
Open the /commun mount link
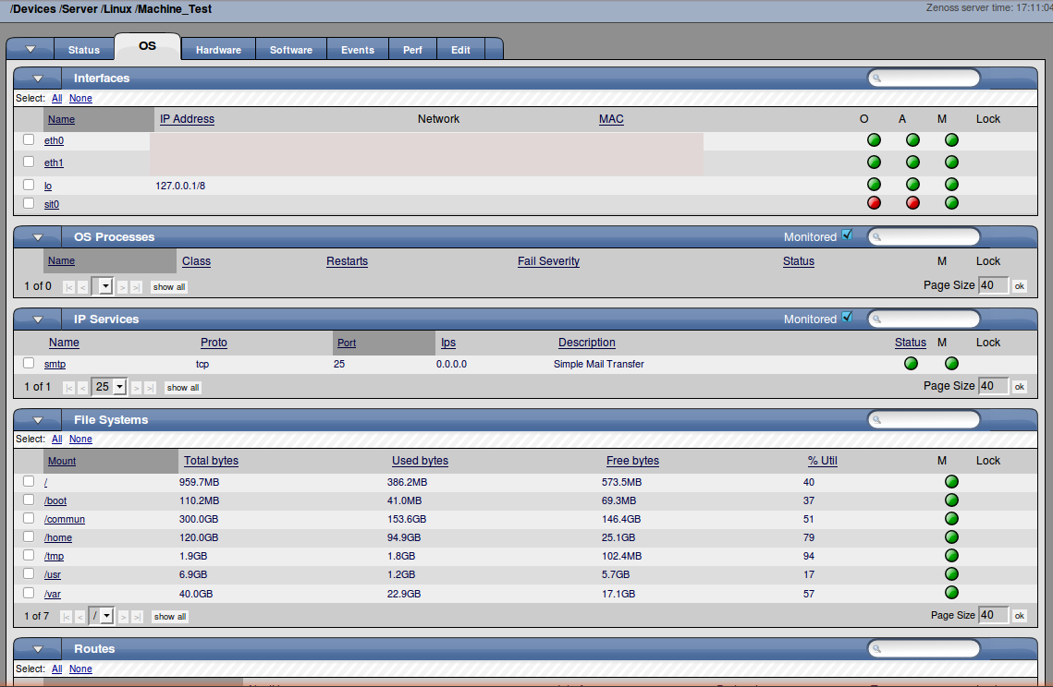click(65, 519)
